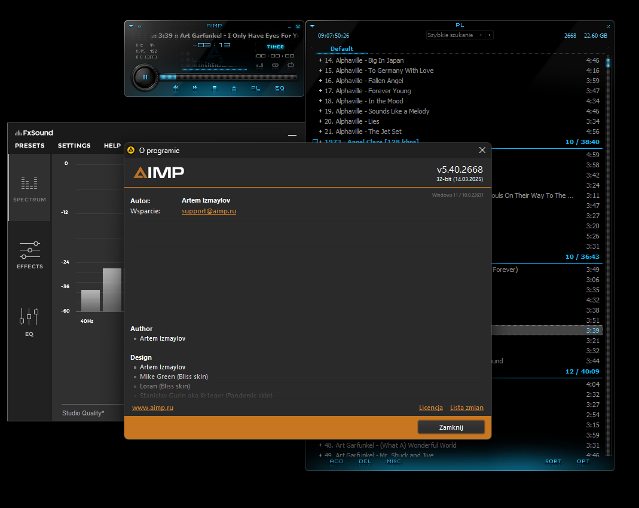Skip to the next track in AIMP

[x=195, y=88]
